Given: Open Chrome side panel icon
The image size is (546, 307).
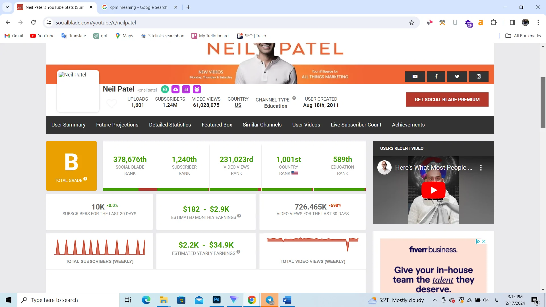Looking at the screenshot, I should [512, 22].
